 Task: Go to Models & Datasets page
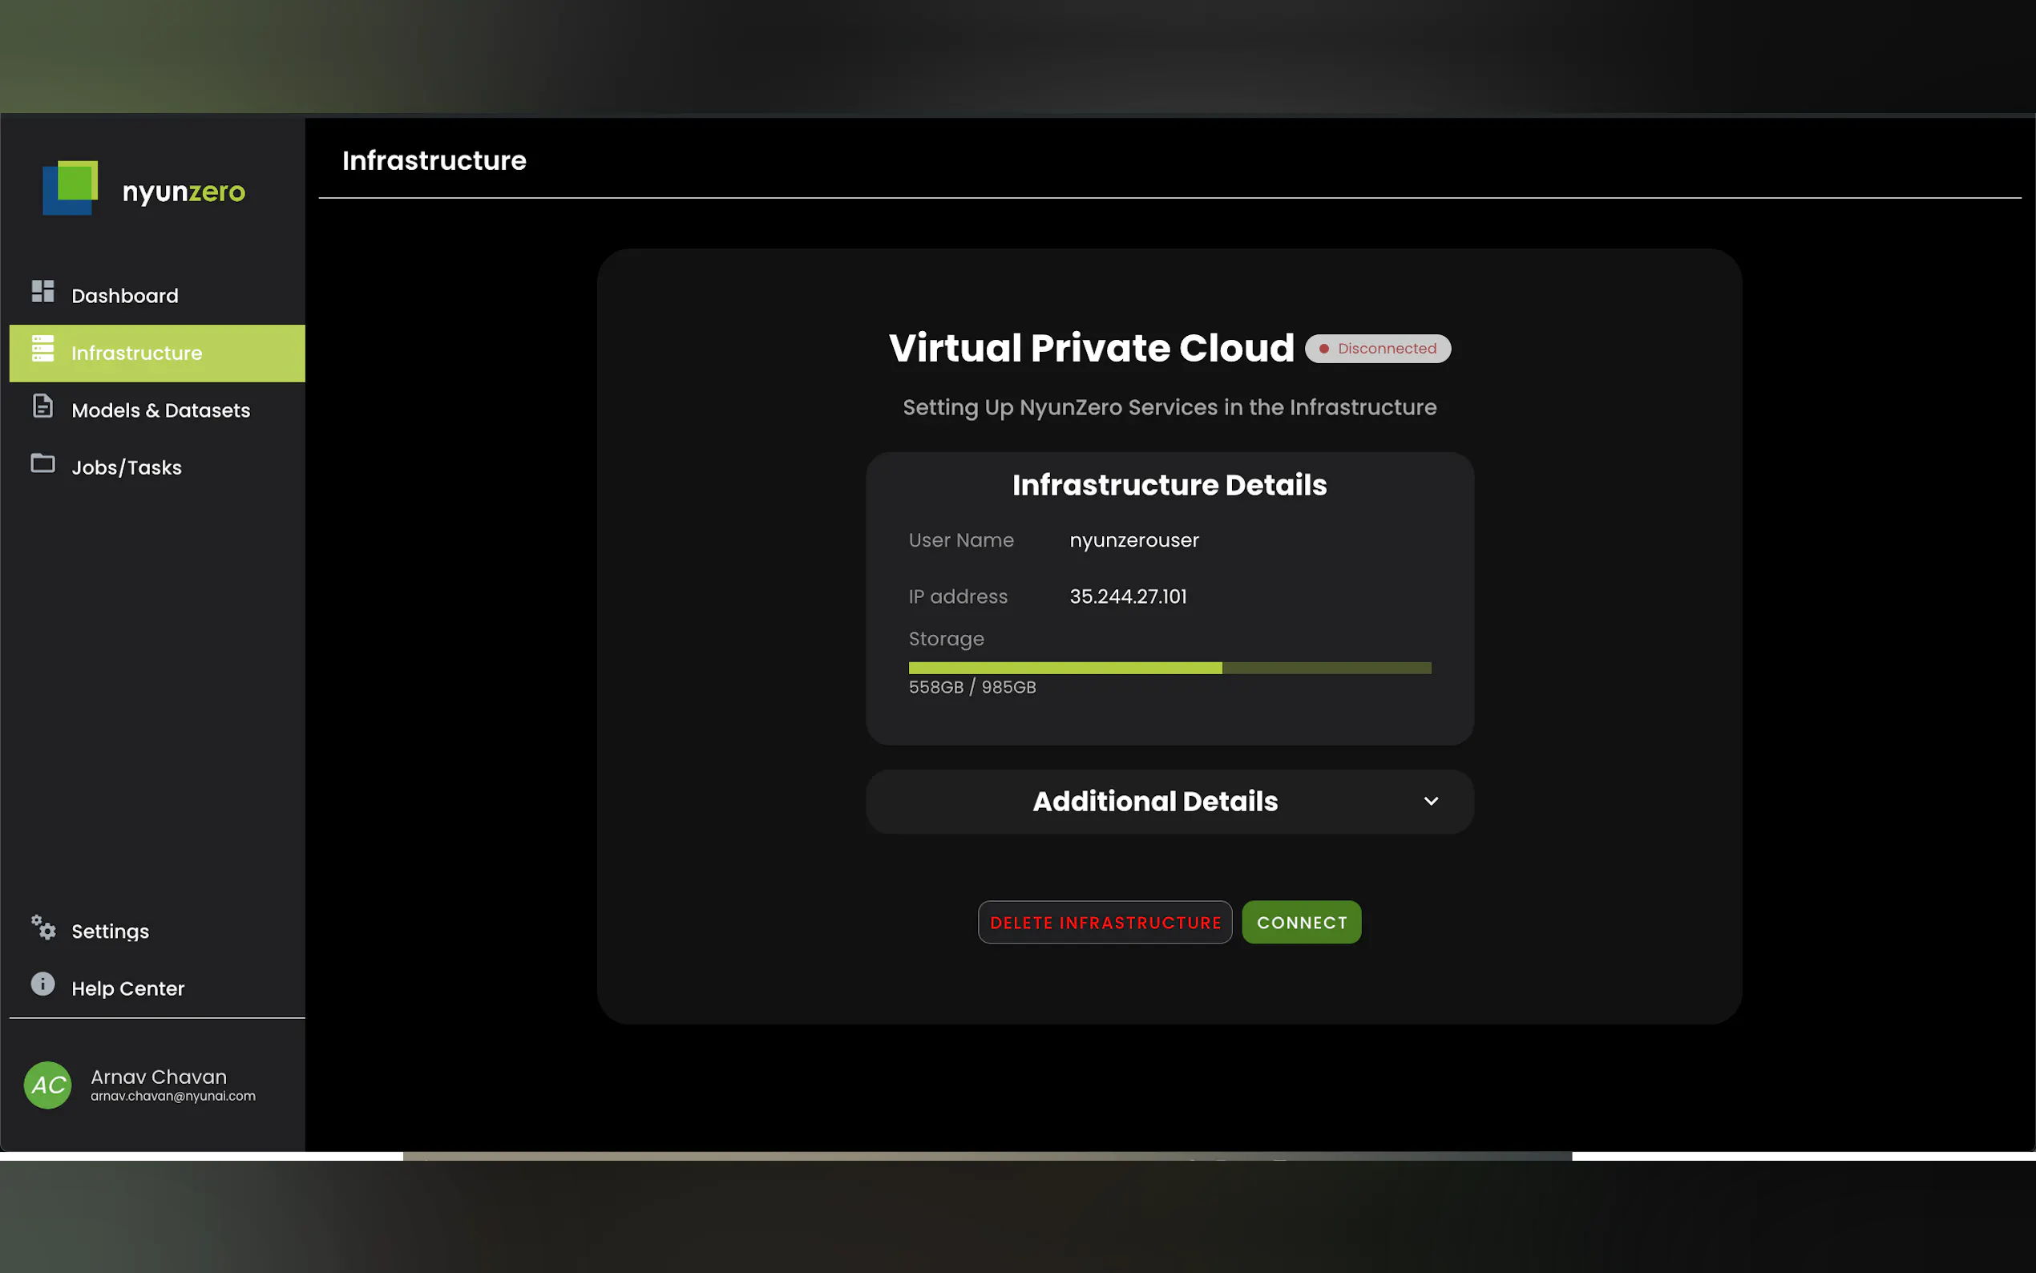161,410
